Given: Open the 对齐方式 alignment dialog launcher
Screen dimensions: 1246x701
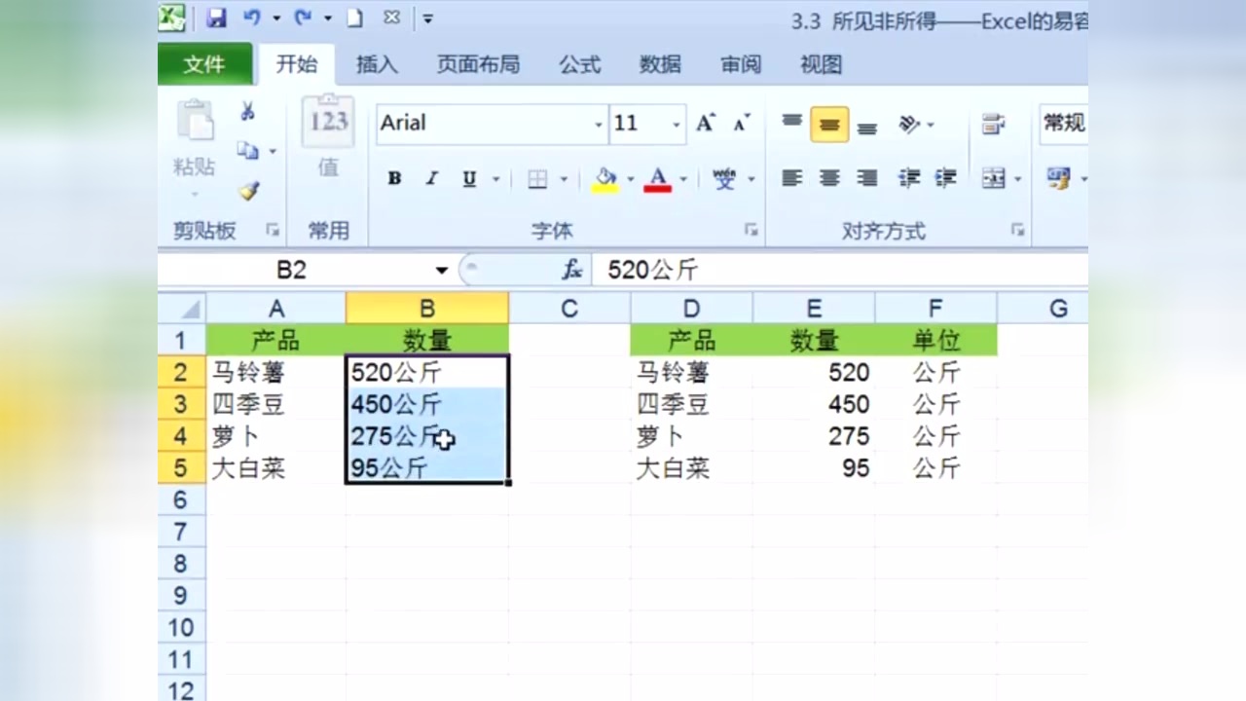Looking at the screenshot, I should (x=1017, y=231).
